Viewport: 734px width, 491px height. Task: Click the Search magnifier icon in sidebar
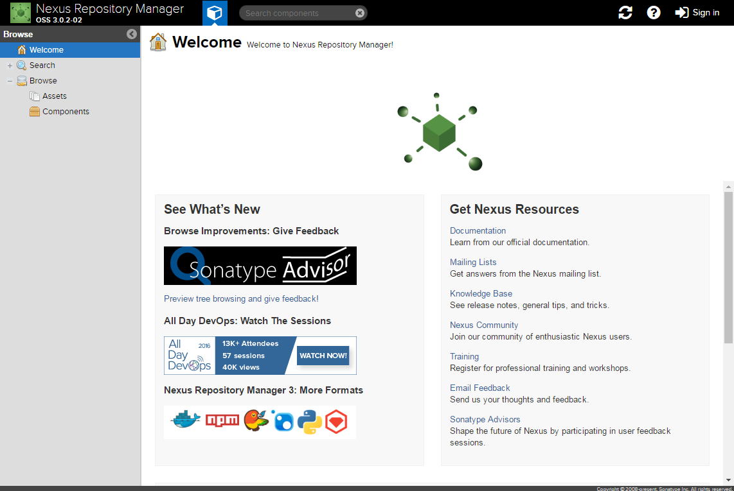click(22, 65)
